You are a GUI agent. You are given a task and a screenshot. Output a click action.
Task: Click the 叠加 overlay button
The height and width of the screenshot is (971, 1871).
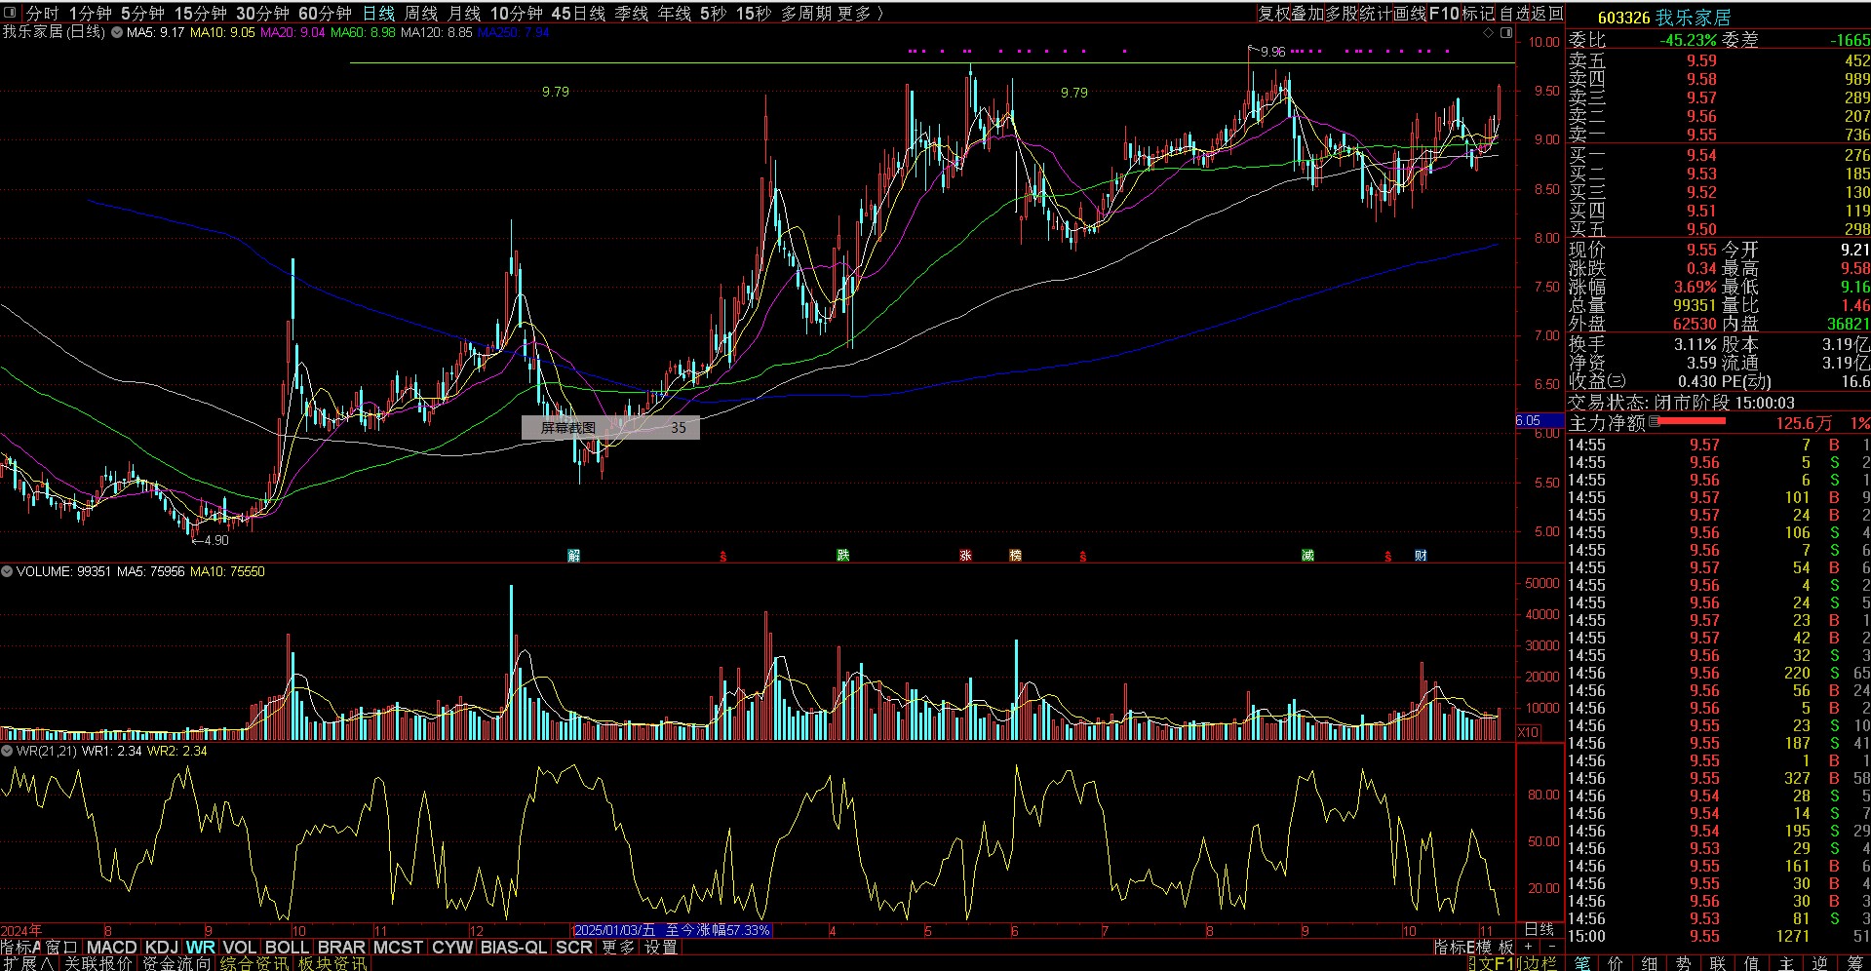tap(1307, 14)
